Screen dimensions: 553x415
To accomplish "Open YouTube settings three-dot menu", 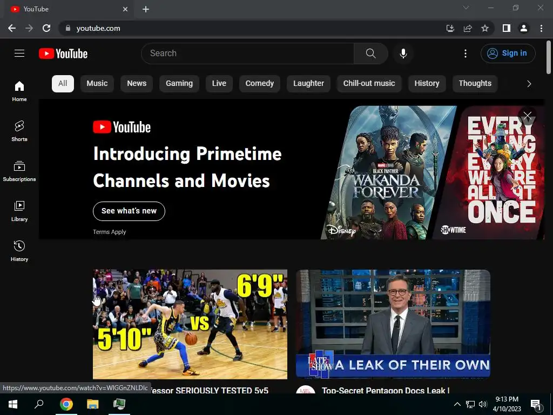I will pos(465,53).
